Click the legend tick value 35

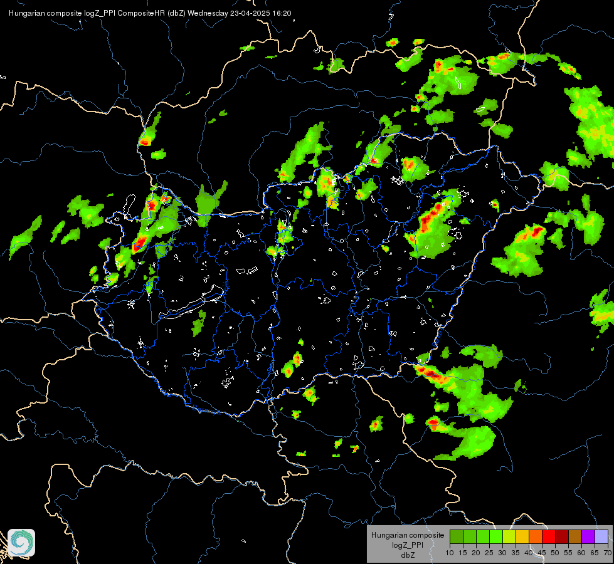tap(516, 553)
